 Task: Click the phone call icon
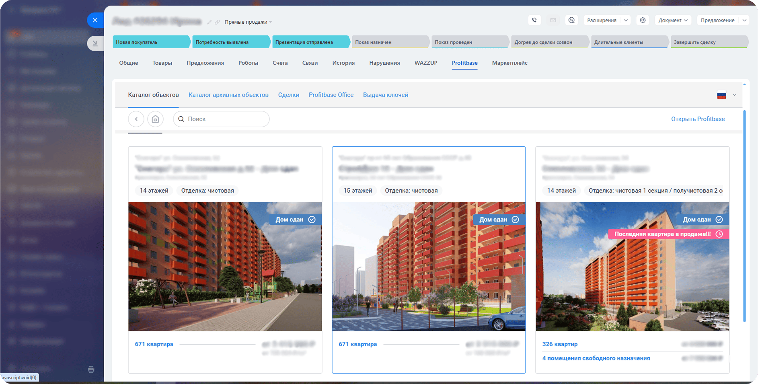(x=534, y=20)
